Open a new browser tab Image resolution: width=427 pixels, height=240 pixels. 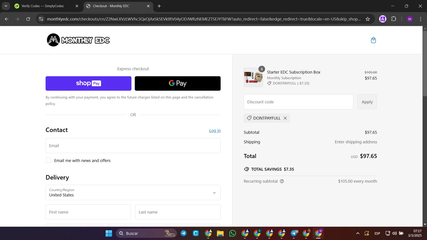(x=159, y=6)
